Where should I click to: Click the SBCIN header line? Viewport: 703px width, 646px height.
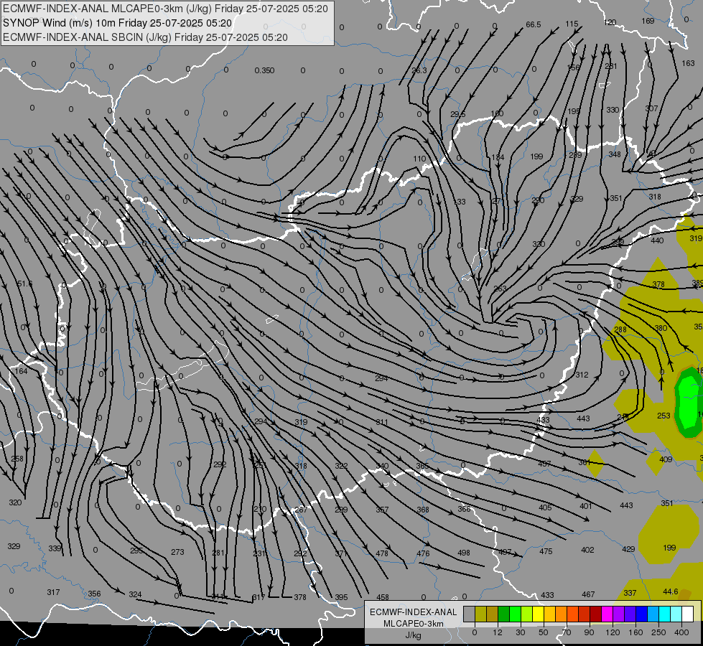click(x=145, y=37)
